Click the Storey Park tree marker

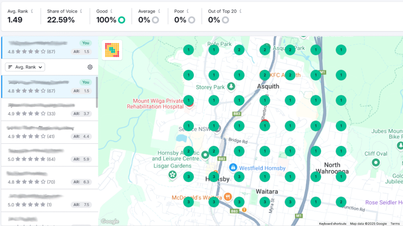tap(232, 86)
